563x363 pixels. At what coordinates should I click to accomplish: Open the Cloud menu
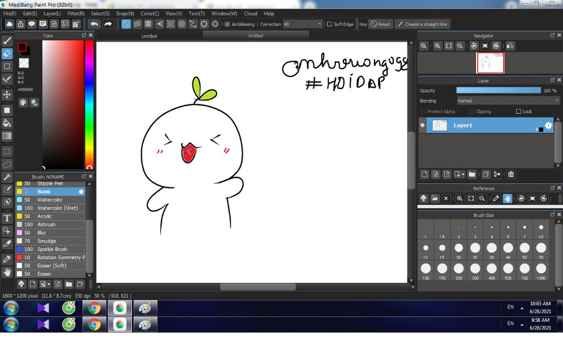coord(250,13)
